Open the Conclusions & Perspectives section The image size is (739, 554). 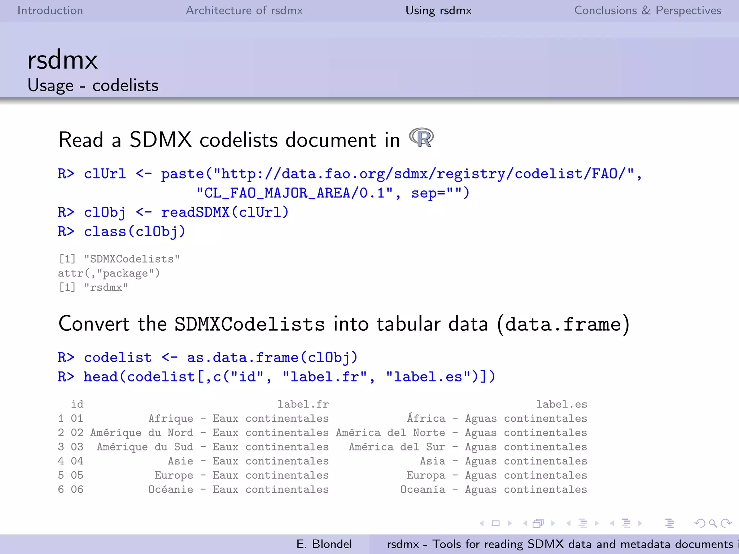pyautogui.click(x=648, y=10)
